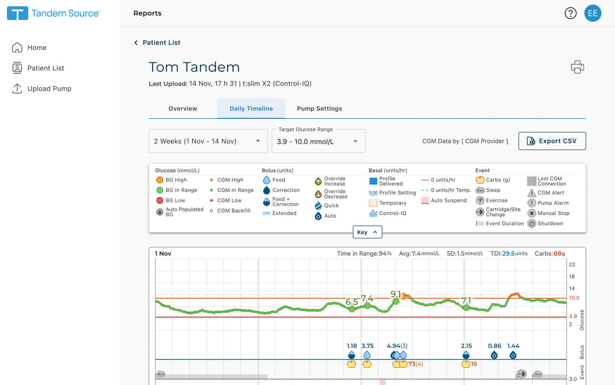Image resolution: width=615 pixels, height=385 pixels.
Task: Click the Sleep zzz icon in key
Action: point(480,190)
